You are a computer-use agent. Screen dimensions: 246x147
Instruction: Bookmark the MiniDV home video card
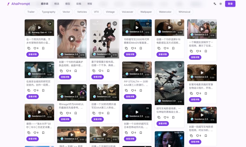[x=141, y=48]
